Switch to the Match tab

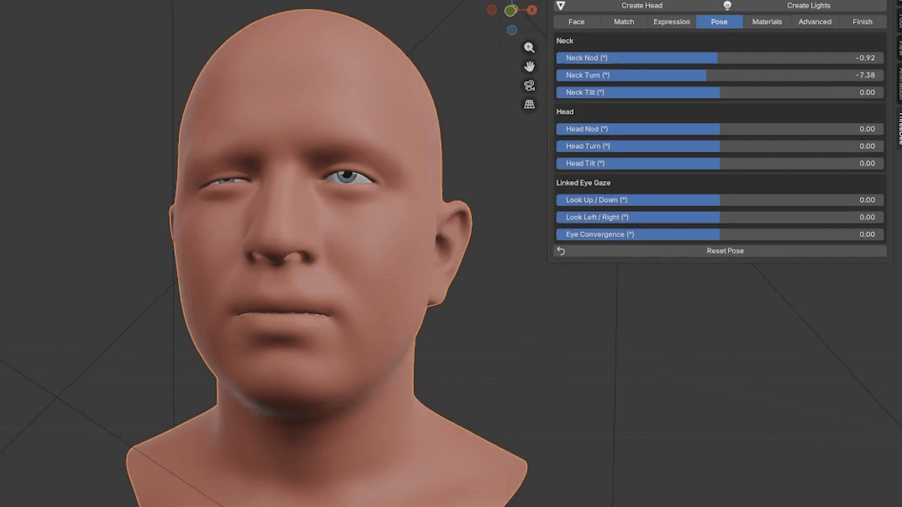(x=624, y=22)
